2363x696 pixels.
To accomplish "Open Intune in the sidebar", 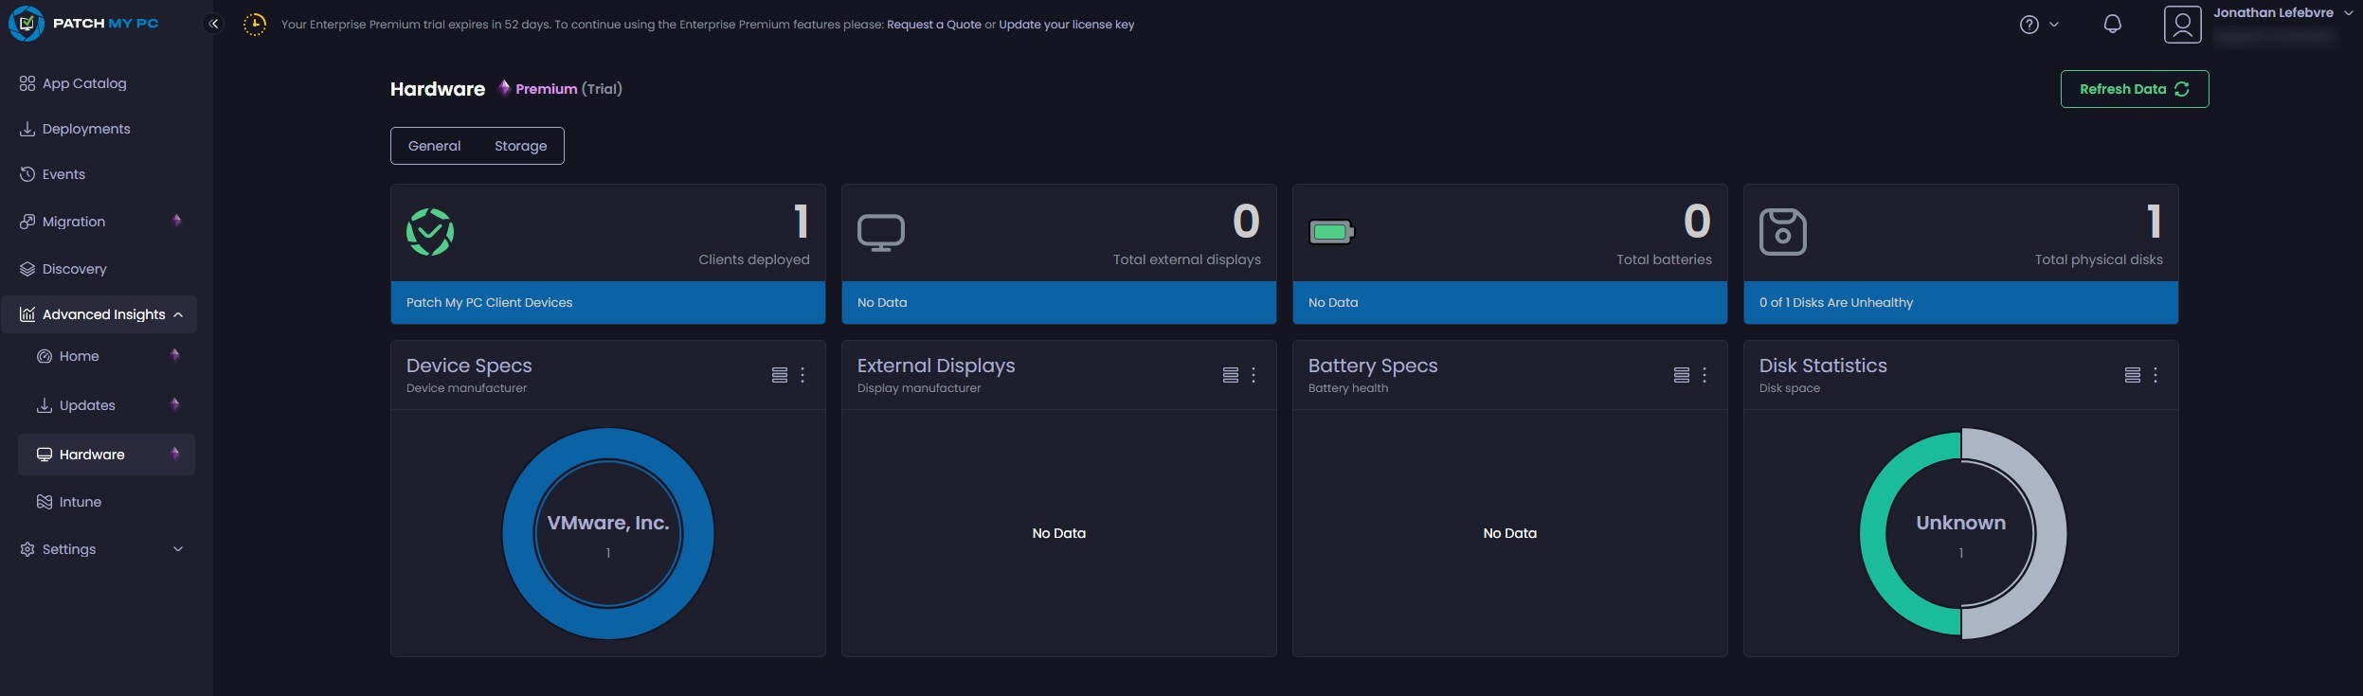I will (80, 502).
